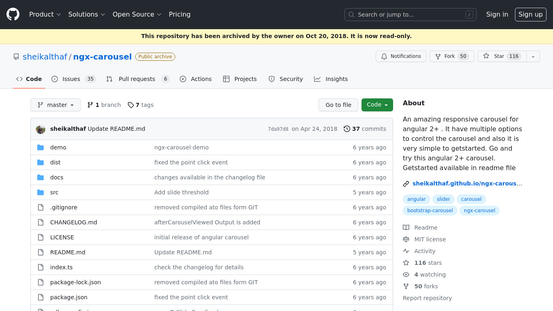Click the tags icon showing 7 tags
The image size is (553, 311).
pos(131,105)
